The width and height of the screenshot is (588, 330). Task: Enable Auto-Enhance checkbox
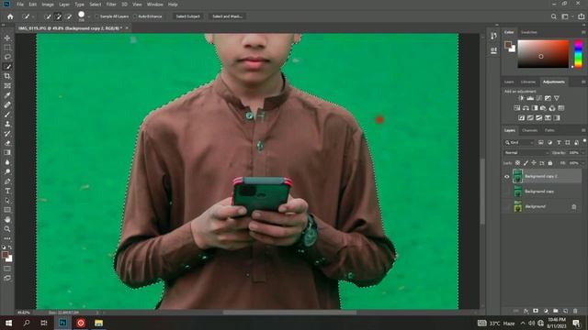(x=135, y=16)
